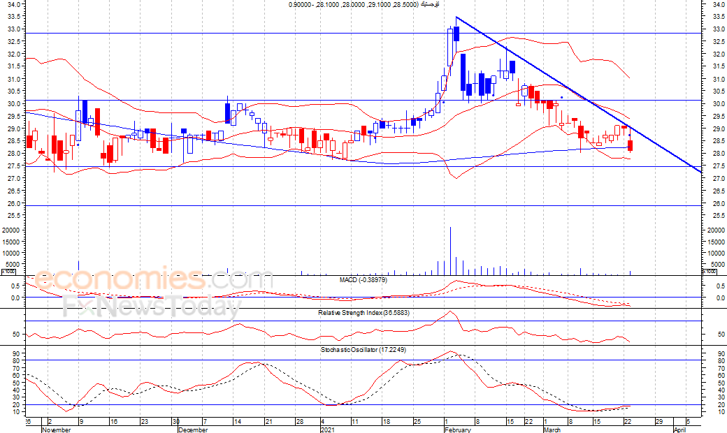Select the Relative Strength Index label
The image size is (727, 433).
click(363, 313)
